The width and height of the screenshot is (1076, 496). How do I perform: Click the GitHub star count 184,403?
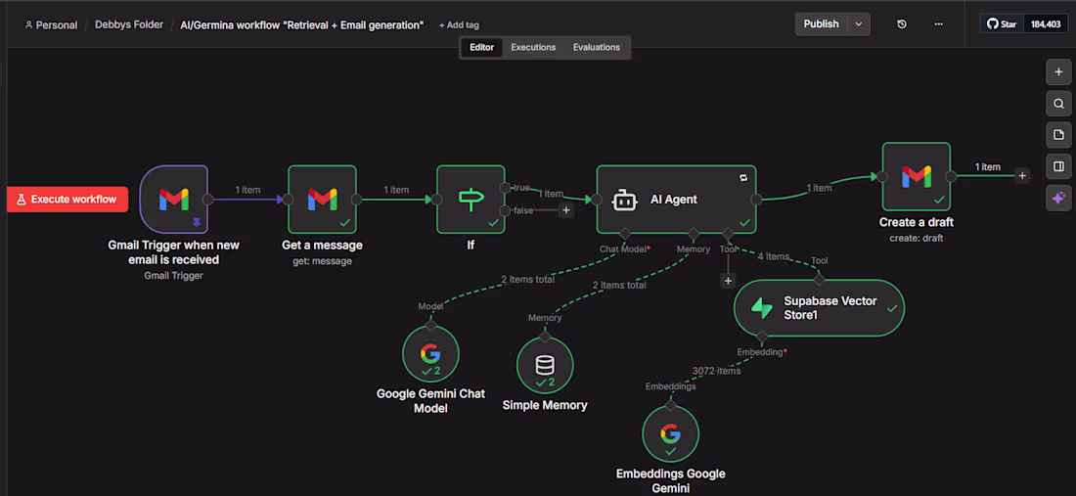click(1045, 24)
